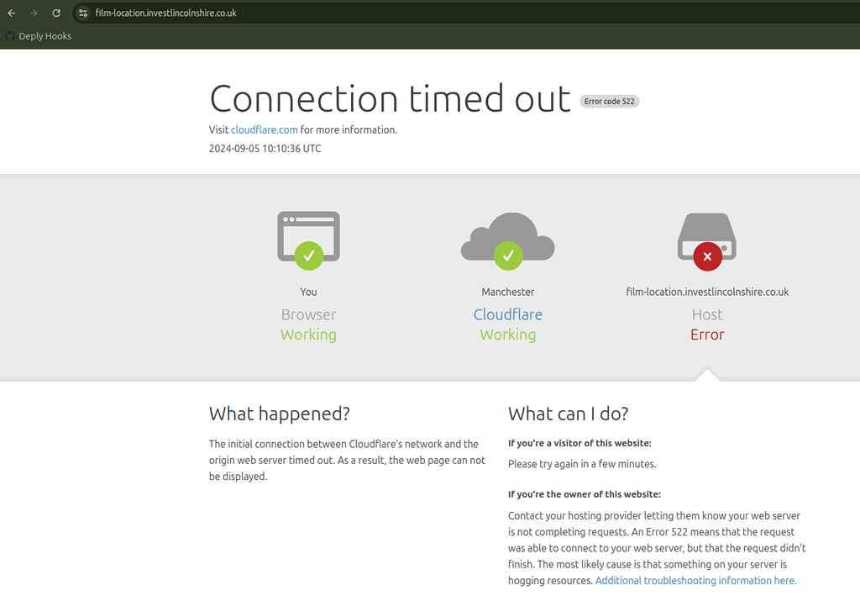Go back with the browser back arrow
The height and width of the screenshot is (601, 860).
[x=12, y=13]
